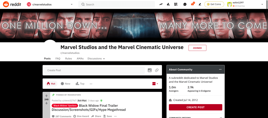Click the All posts chart icon
The width and height of the screenshot is (268, 118).
[168, 4]
